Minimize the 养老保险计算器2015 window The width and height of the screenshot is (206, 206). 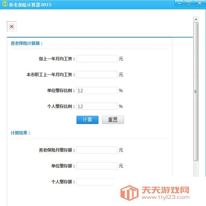coord(179,3)
